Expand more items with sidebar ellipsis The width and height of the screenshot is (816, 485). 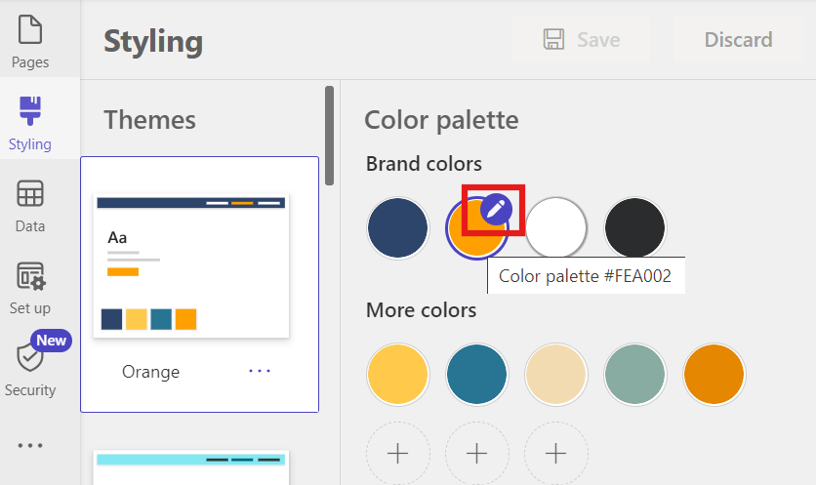(x=30, y=446)
